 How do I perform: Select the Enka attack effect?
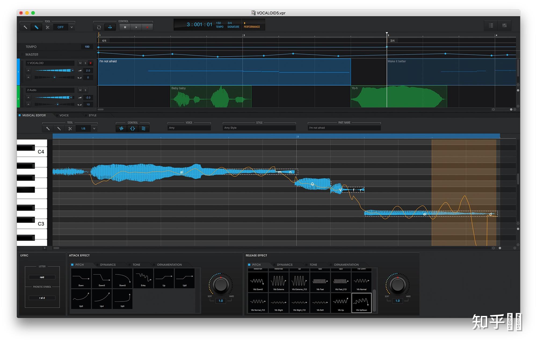click(x=143, y=278)
